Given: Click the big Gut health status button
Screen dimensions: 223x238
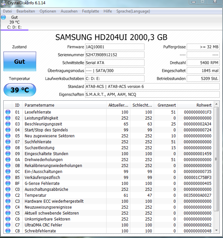Looking at the screenshot, I should (20, 61).
